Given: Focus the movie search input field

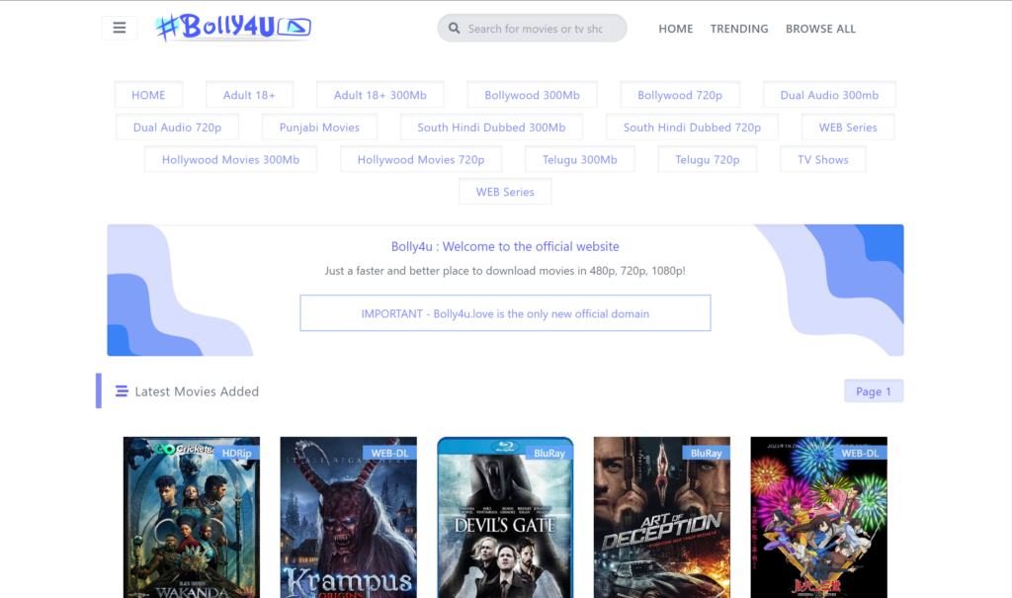Looking at the screenshot, I should coord(539,29).
